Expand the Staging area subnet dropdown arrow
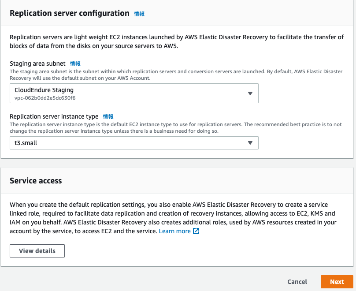 click(x=250, y=93)
